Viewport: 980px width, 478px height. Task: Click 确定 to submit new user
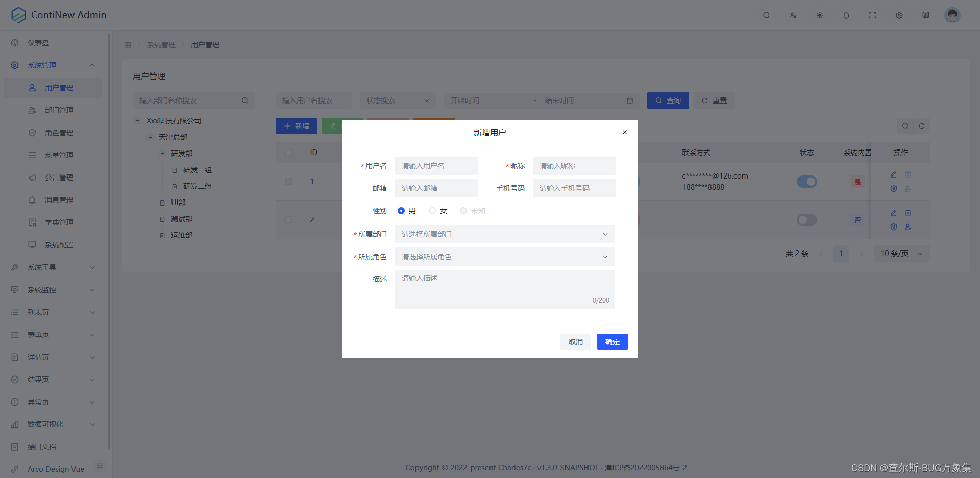click(x=612, y=342)
